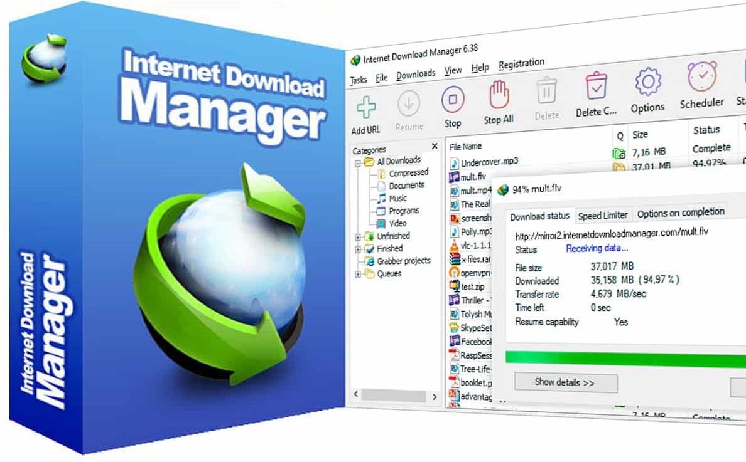Select Grabber projects in the tree
This screenshot has width=746, height=462.
(403, 261)
